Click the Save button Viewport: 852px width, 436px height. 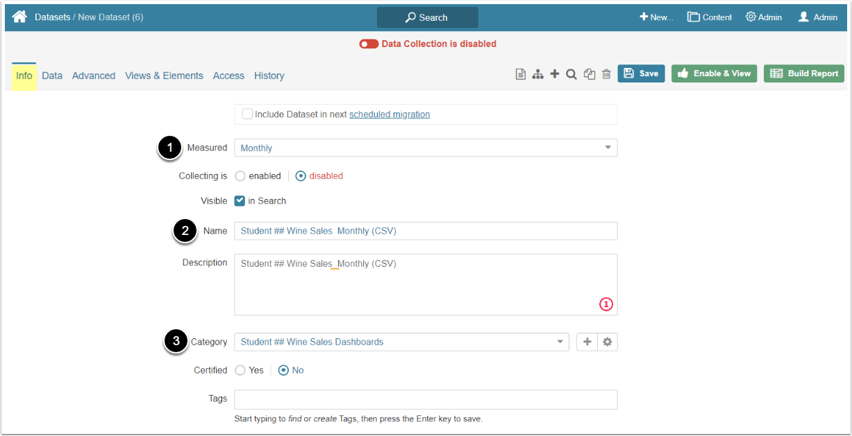pyautogui.click(x=642, y=73)
